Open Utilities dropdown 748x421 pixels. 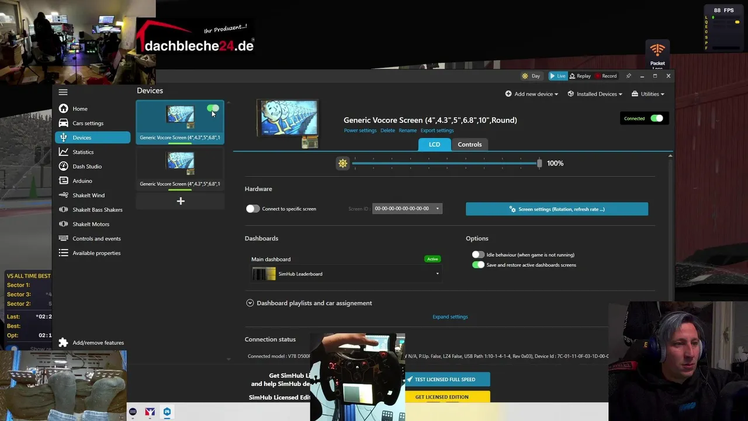(x=647, y=94)
